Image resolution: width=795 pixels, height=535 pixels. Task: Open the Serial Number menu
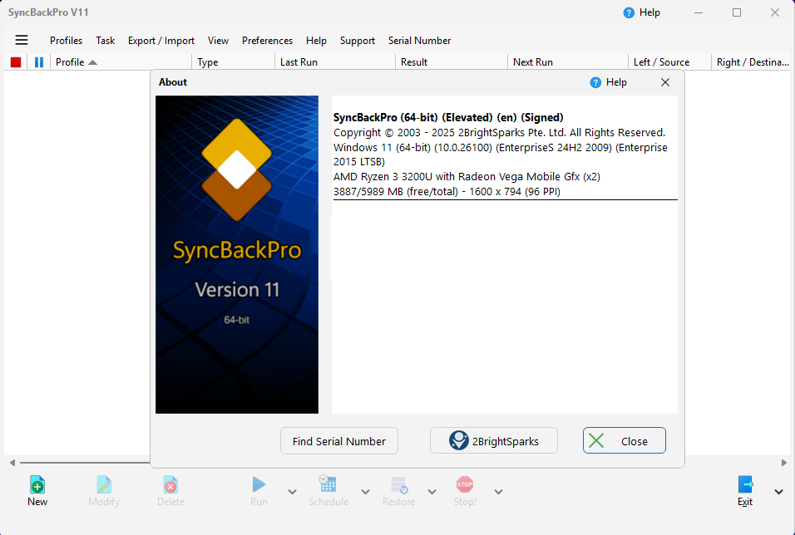(x=419, y=41)
